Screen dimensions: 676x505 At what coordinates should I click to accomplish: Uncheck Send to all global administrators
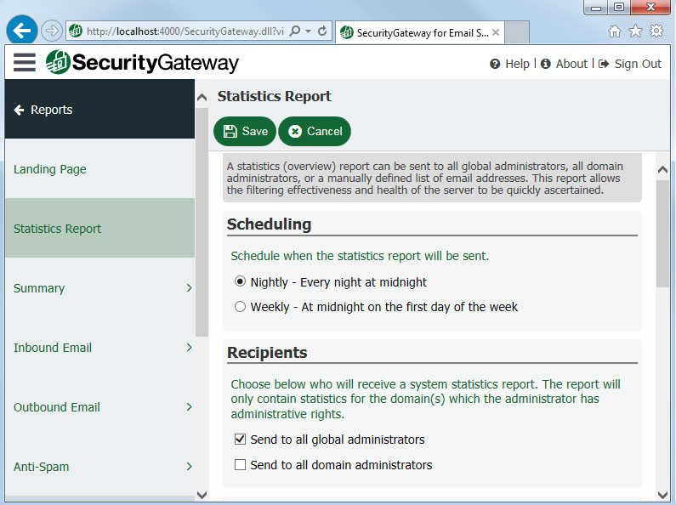pyautogui.click(x=240, y=439)
